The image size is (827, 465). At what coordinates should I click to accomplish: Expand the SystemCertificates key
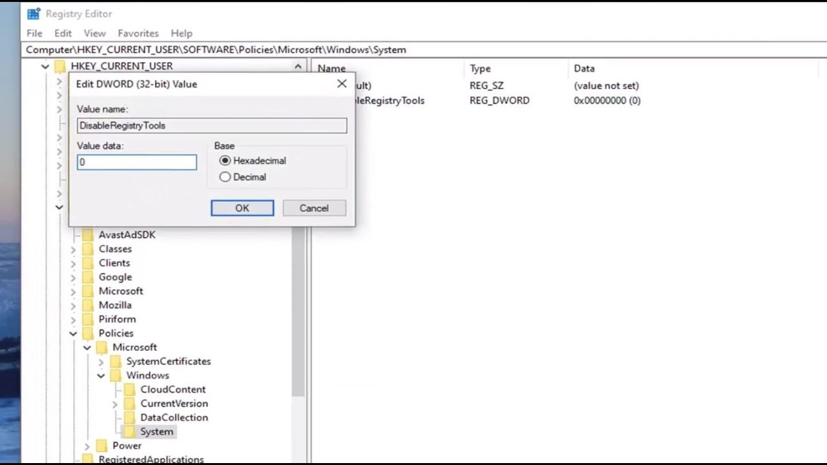click(x=101, y=362)
